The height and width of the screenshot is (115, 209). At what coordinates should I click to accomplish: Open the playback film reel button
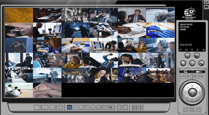click(197, 56)
